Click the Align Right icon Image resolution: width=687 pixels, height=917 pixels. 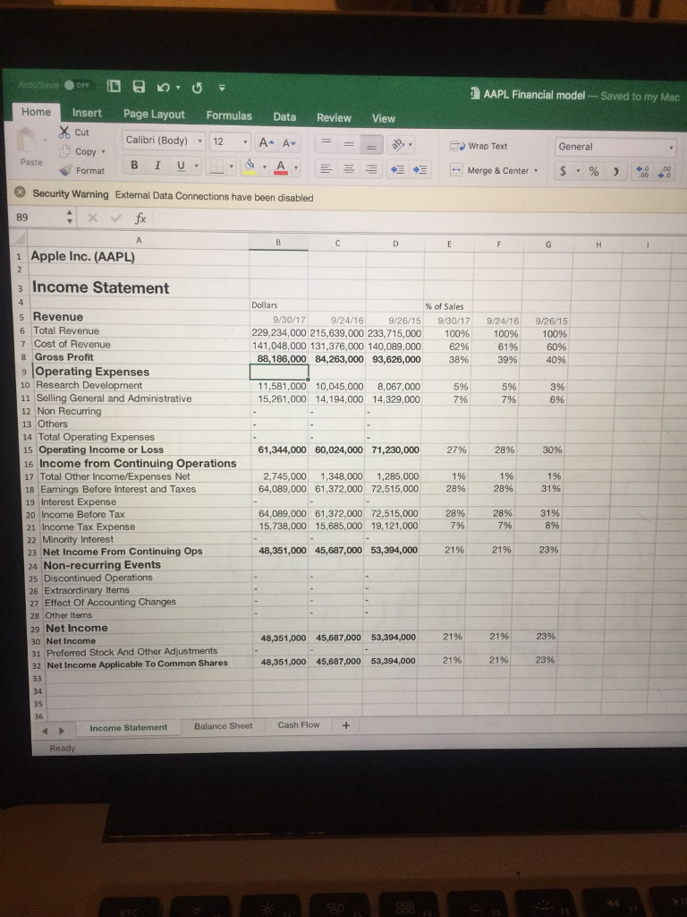point(370,169)
